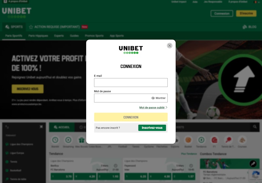Select the F1 helmet icon
262x183 pixels.
[x=215, y=140]
